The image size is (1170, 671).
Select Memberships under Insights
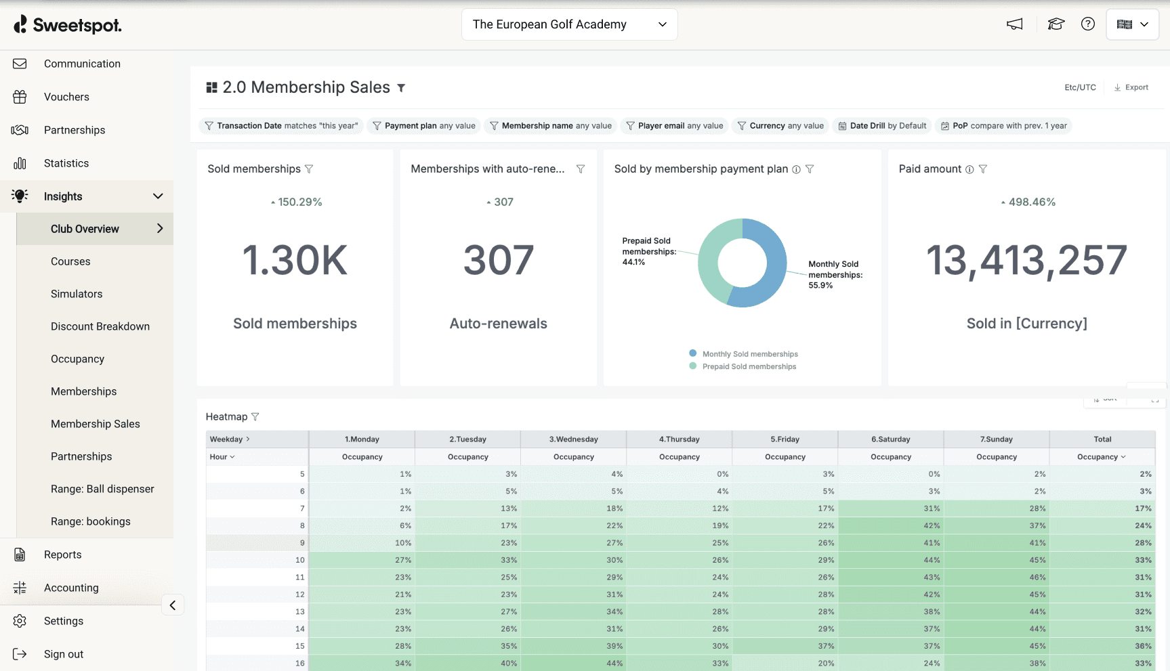[x=83, y=391]
